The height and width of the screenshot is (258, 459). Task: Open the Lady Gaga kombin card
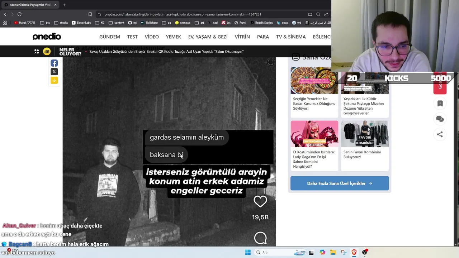[314, 145]
